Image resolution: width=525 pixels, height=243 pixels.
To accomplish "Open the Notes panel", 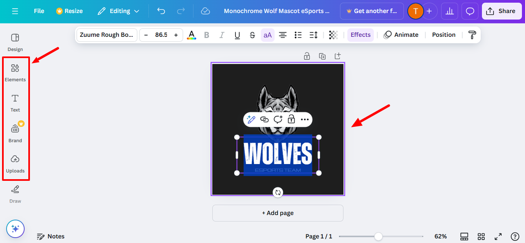I will 51,236.
